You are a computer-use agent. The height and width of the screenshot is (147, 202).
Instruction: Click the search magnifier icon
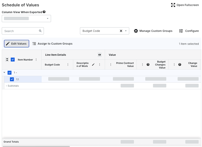pos(40,31)
